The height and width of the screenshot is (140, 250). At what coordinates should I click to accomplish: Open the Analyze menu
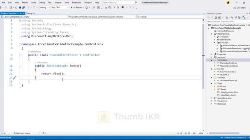(x=58, y=3)
